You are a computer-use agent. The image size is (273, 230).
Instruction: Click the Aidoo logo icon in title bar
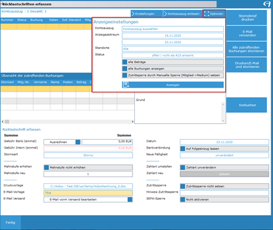click(266, 4)
